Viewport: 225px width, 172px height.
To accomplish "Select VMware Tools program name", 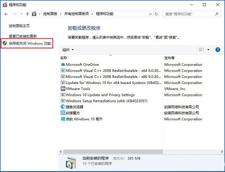I will click(x=78, y=89).
